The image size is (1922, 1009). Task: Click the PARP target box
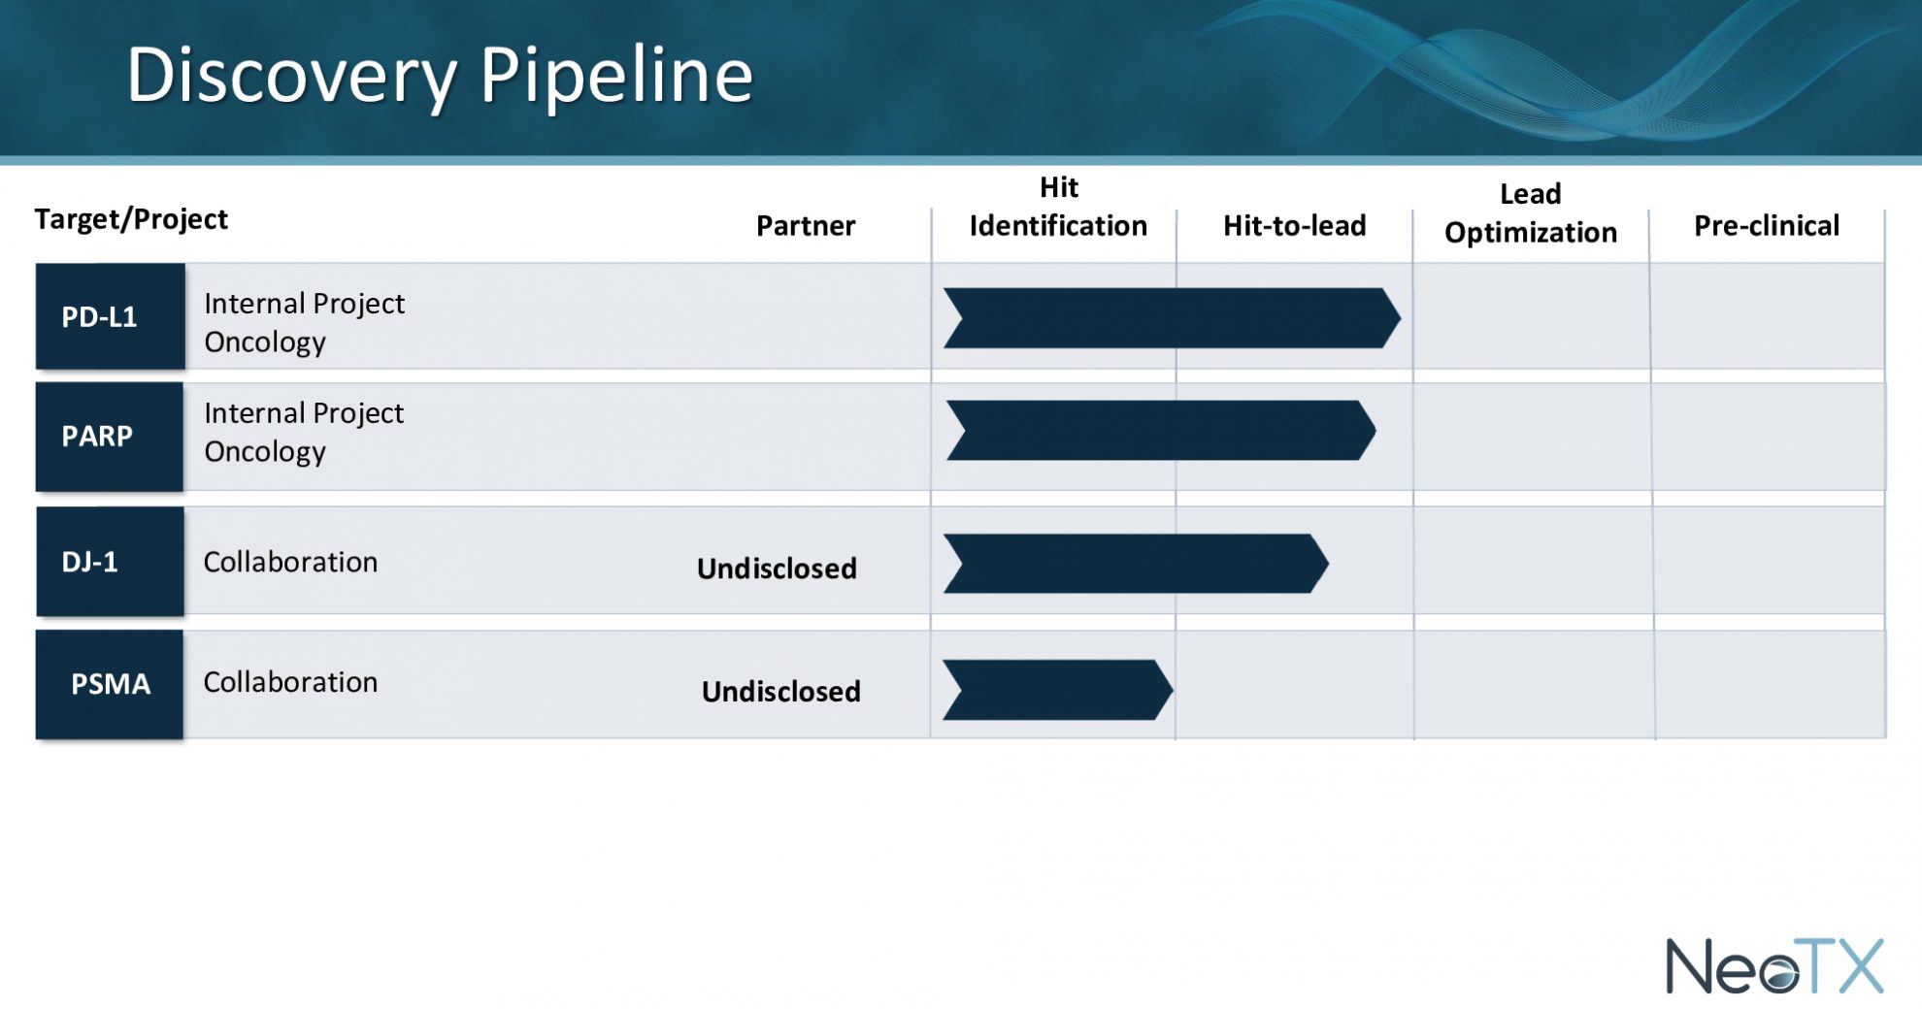(110, 437)
